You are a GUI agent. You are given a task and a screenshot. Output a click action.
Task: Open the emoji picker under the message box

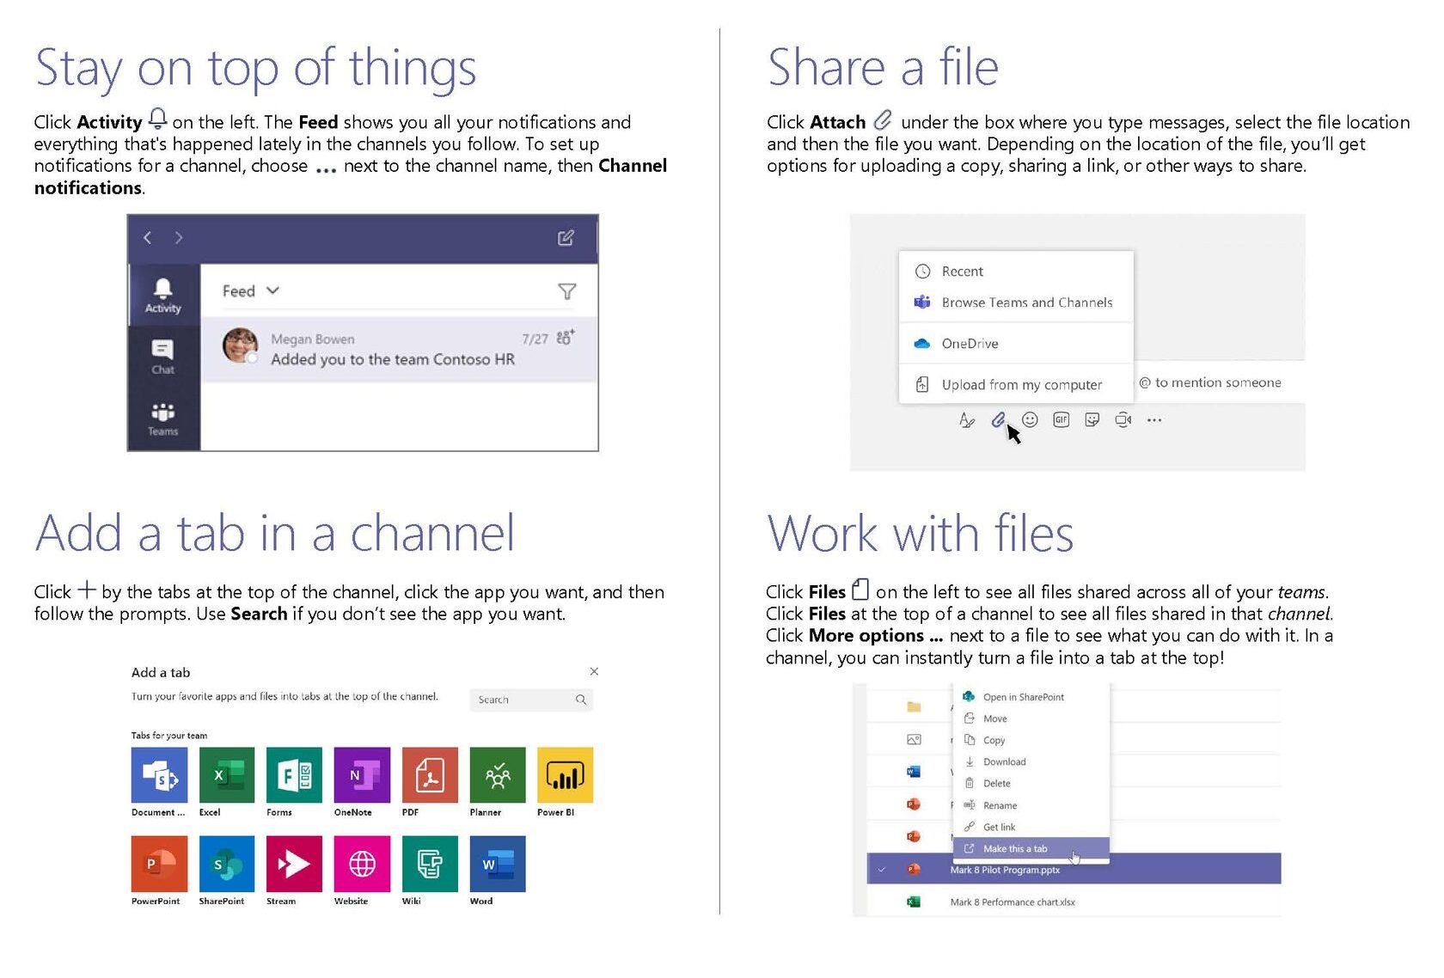1029,420
